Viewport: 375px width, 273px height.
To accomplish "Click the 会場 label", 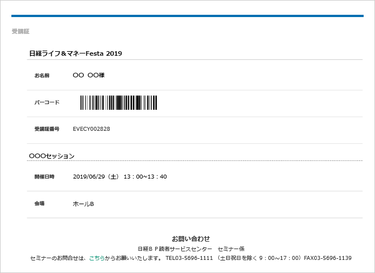I will [40, 203].
